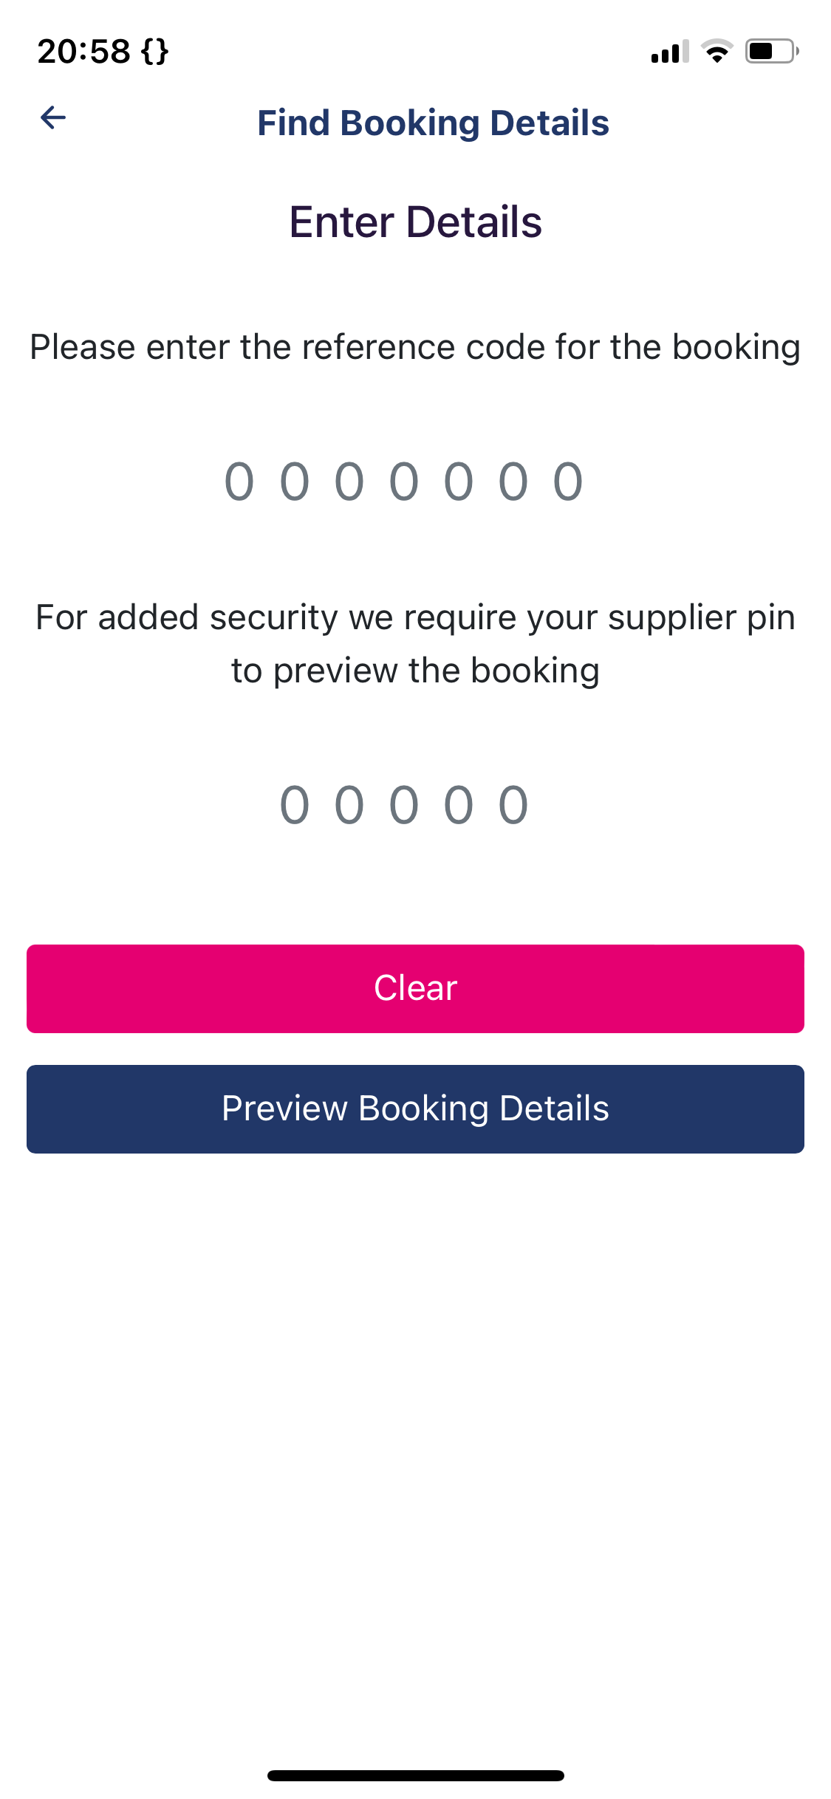Focus fourth digit of supplier pin
The height and width of the screenshot is (1799, 831).
click(x=459, y=805)
